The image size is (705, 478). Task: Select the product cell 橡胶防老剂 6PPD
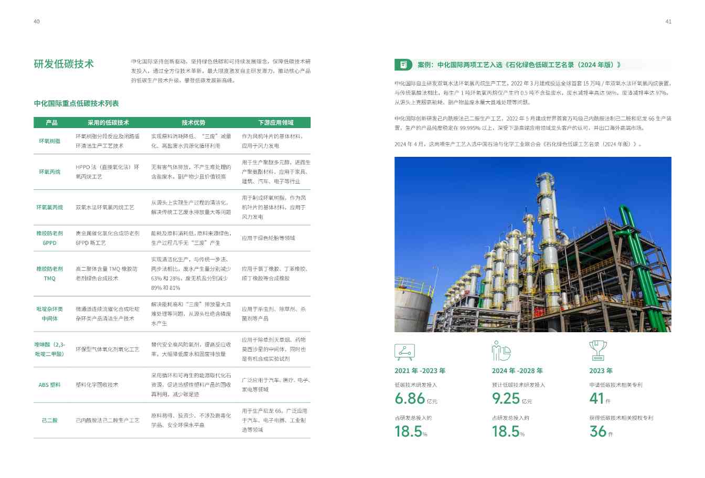(x=50, y=238)
